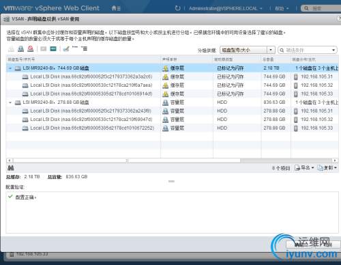Sort by the claim-for column header
The image size is (341, 265).
tap(187, 59)
